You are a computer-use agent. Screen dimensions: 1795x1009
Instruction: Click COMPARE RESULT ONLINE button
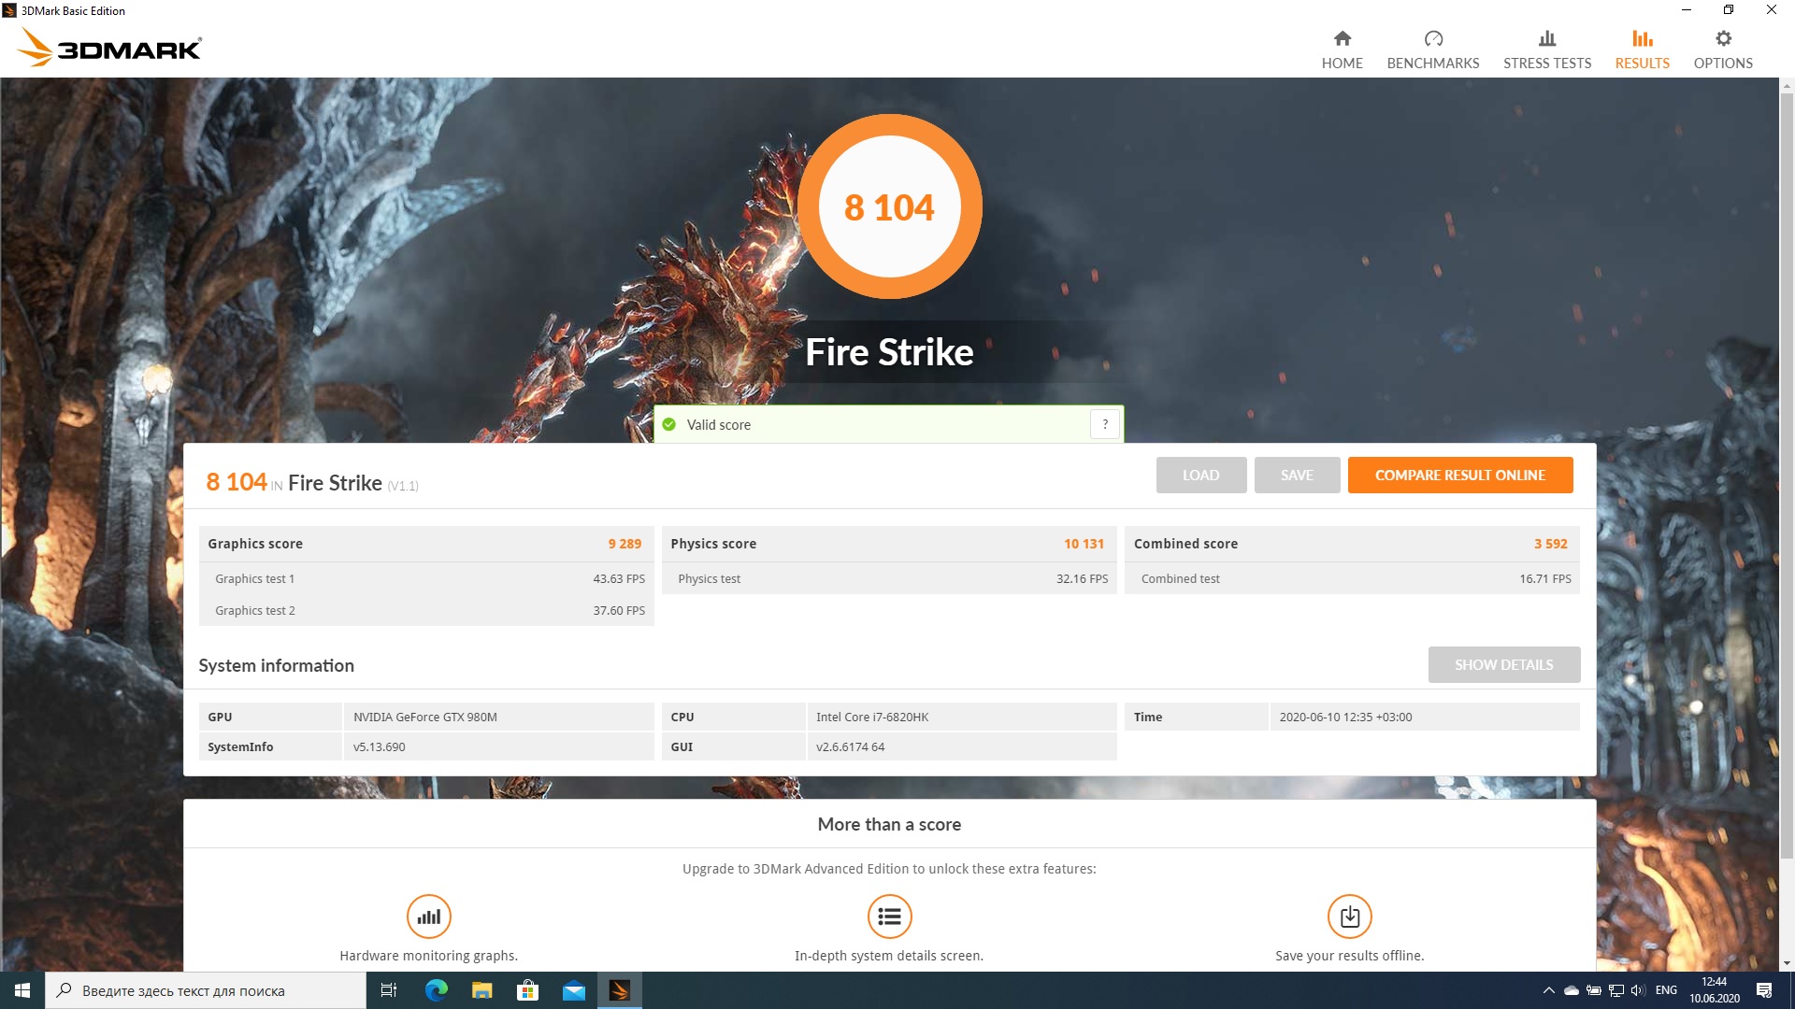[1459, 475]
